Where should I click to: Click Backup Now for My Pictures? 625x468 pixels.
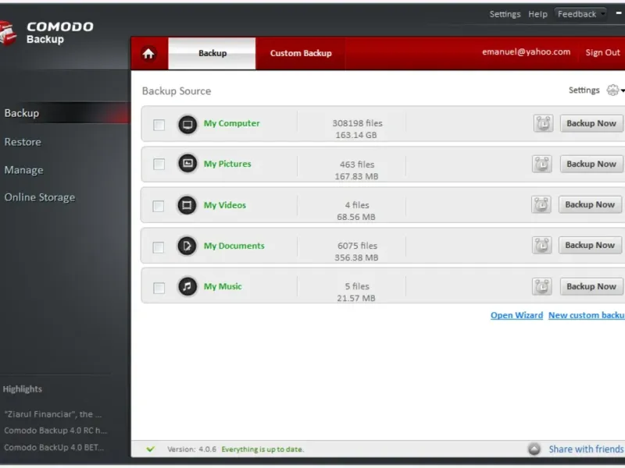point(591,164)
